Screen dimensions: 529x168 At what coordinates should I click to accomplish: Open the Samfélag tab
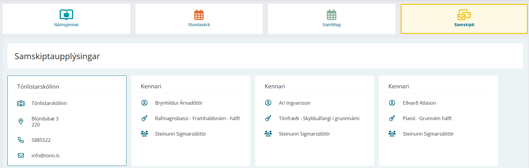(332, 19)
